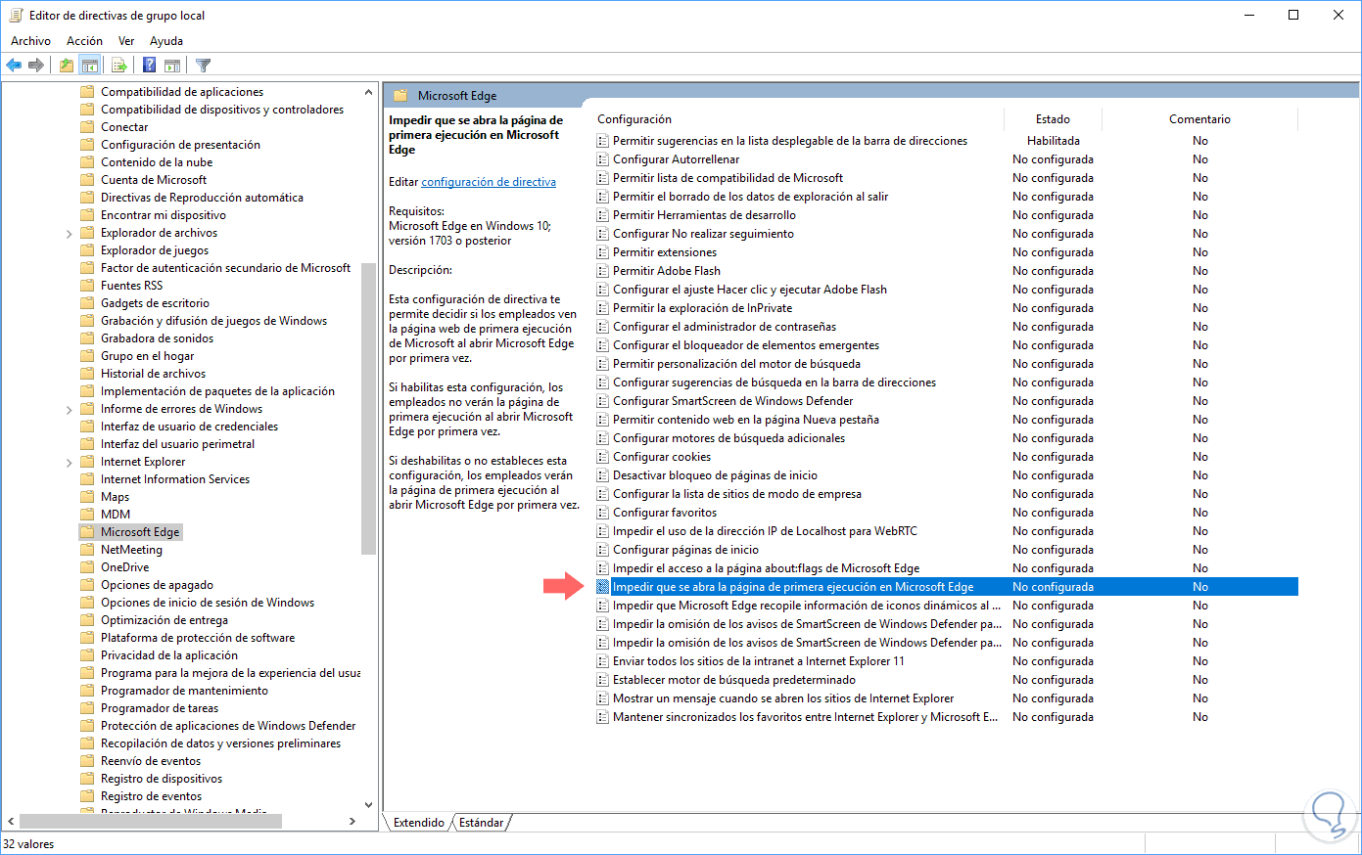Image resolution: width=1362 pixels, height=855 pixels.
Task: Open the Archivo menu
Action: (x=30, y=41)
